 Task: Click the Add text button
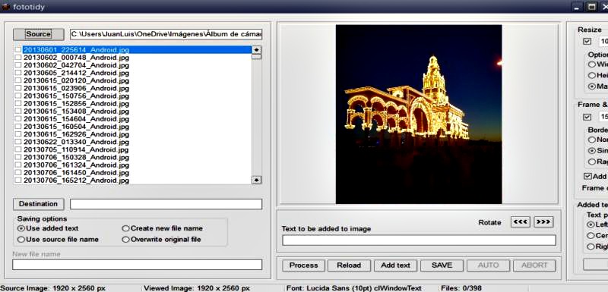point(395,265)
